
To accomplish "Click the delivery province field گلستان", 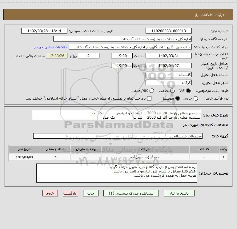I will coord(169,75).
